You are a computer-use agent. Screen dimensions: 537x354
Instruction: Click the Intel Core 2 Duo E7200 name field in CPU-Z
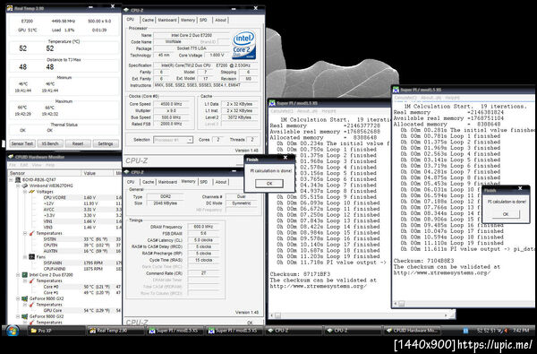(x=192, y=35)
